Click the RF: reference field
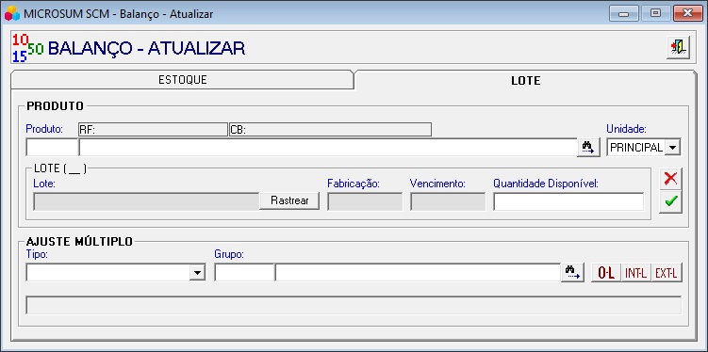Screen dimensions: 708x352 (x=153, y=129)
